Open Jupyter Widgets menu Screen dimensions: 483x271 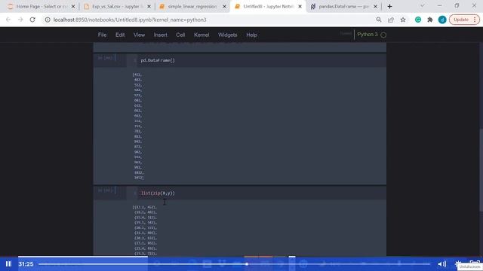228,35
